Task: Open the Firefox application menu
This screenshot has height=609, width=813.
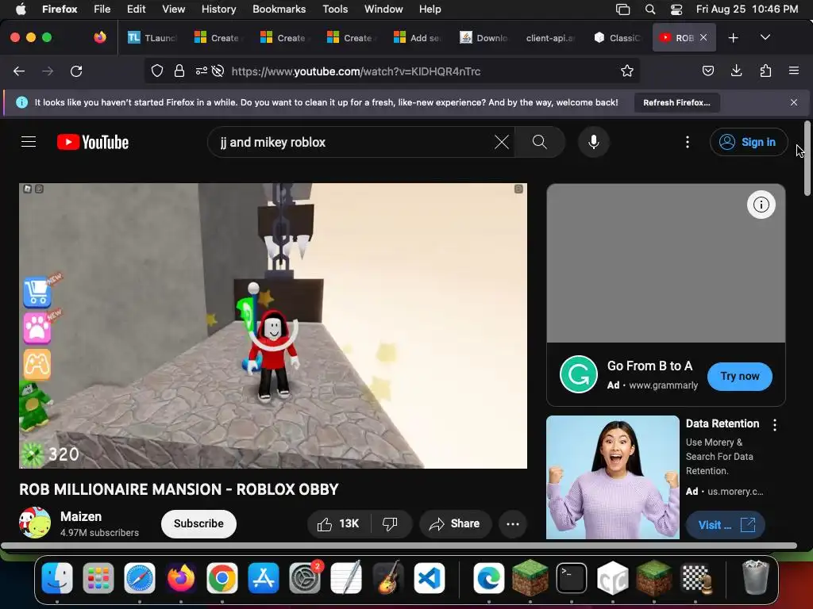Action: click(x=793, y=71)
